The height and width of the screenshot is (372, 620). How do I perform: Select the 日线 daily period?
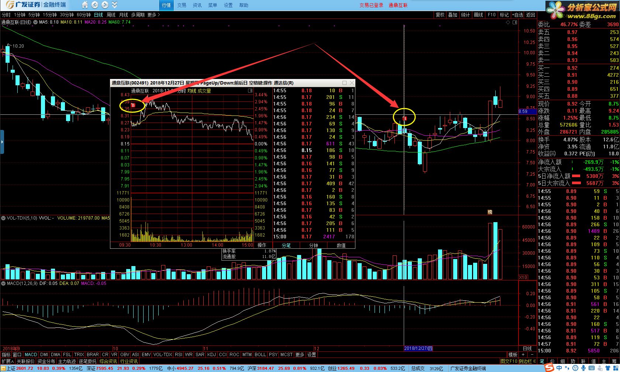99,15
